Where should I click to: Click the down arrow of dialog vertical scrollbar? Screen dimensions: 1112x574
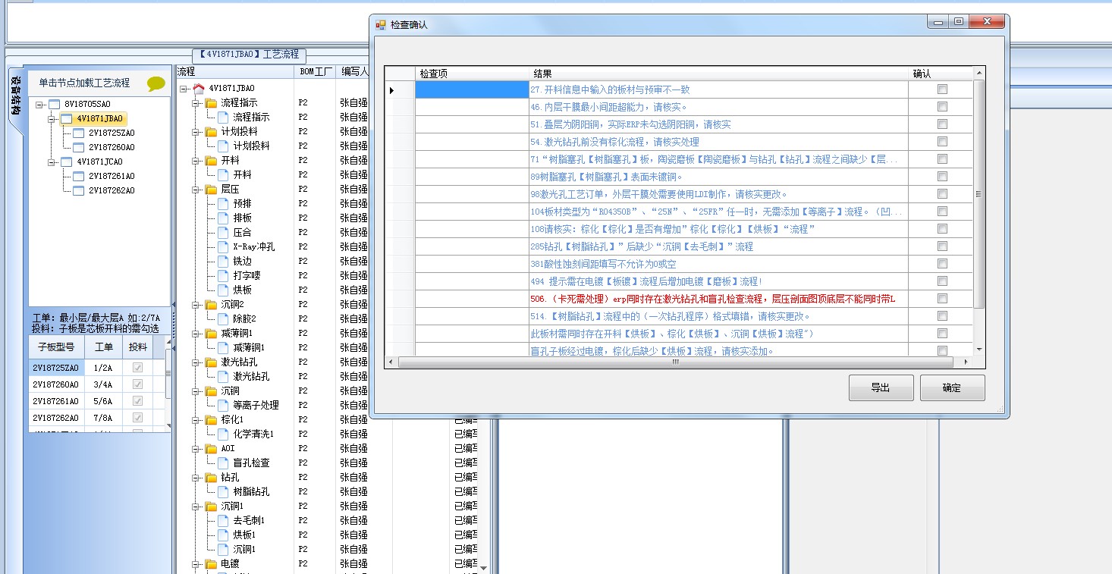coord(979,350)
